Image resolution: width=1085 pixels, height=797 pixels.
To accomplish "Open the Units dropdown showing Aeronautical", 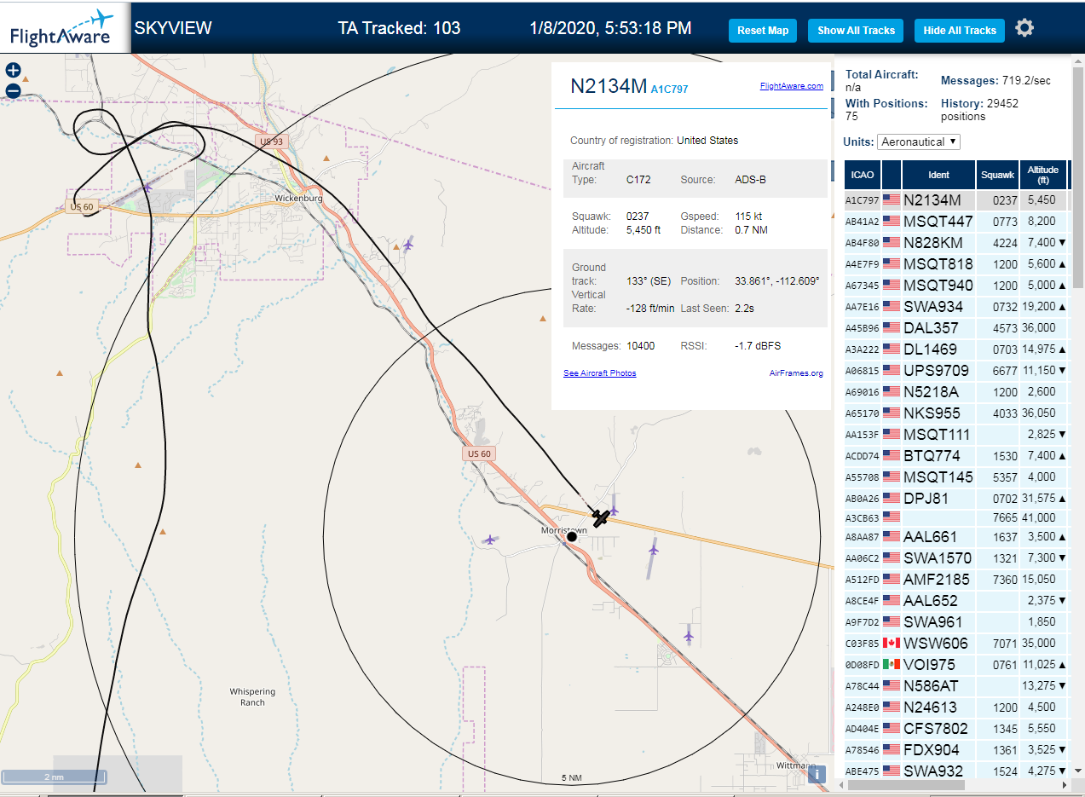I will coord(919,141).
